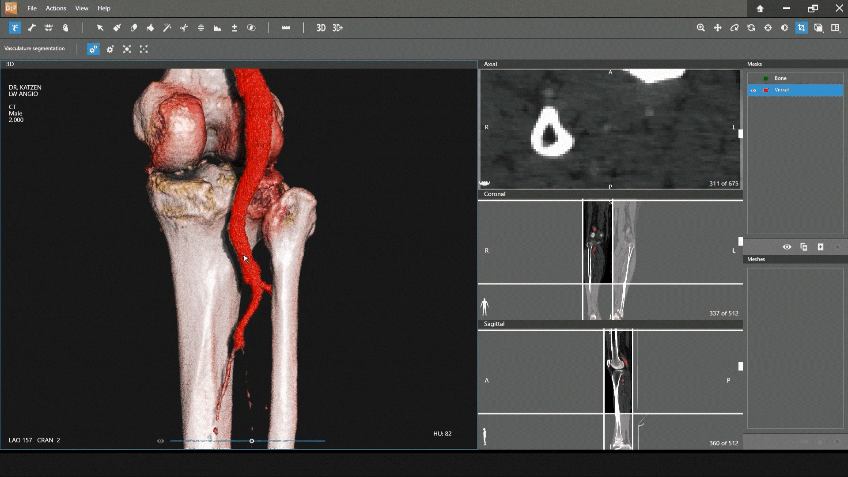
Task: Toggle masks visibility eye below mask list
Action: (787, 247)
